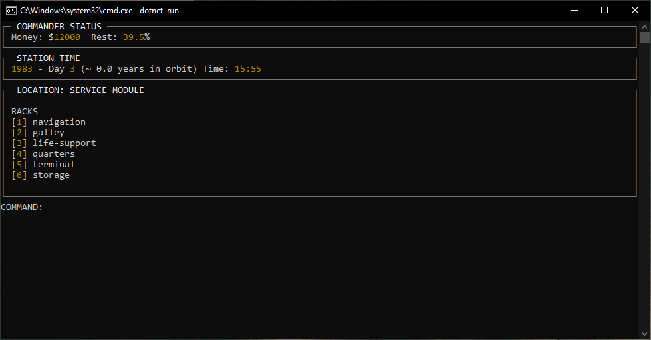Image resolution: width=651 pixels, height=340 pixels.
Task: Click the cmd.exe icon in title bar
Action: (11, 11)
